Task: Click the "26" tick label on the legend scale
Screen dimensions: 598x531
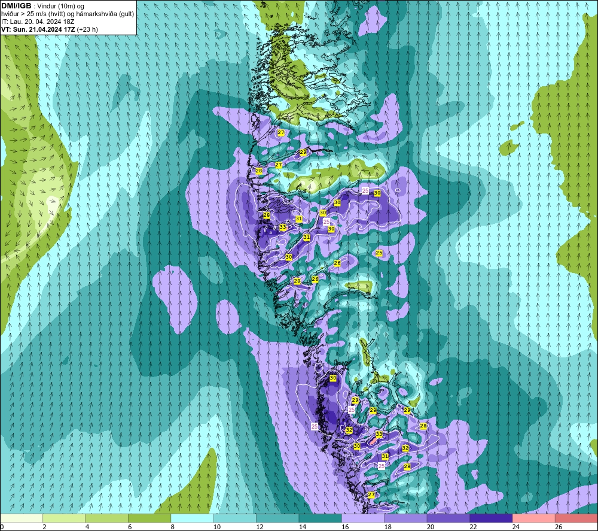Action: point(559,527)
